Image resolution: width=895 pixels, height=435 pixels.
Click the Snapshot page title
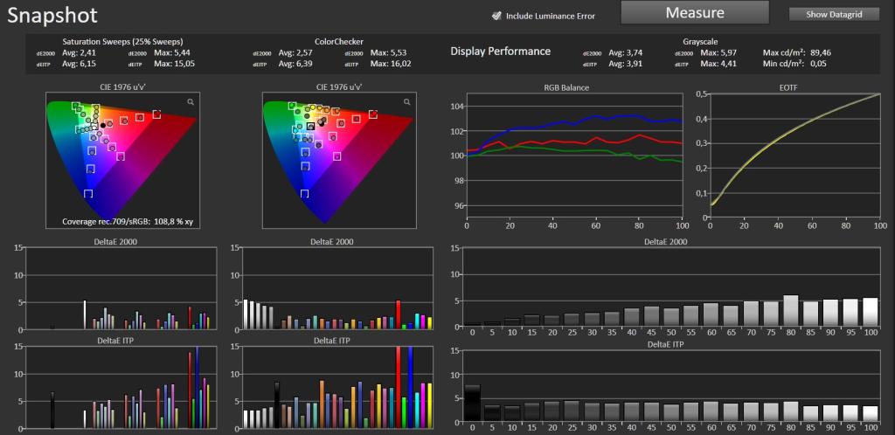[52, 16]
